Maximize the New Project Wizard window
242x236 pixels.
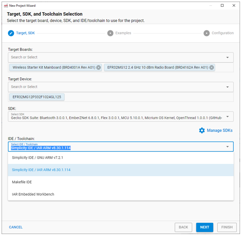click(x=222, y=6)
